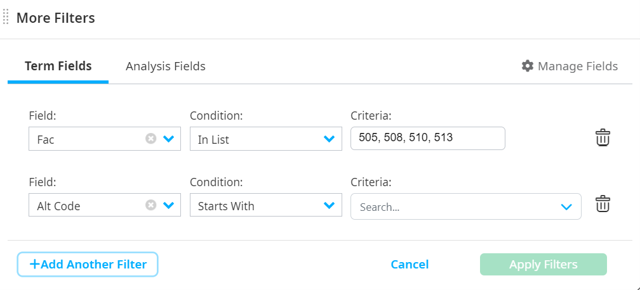This screenshot has width=640, height=290.
Task: Click the Manage Fields gear icon
Action: tap(527, 66)
